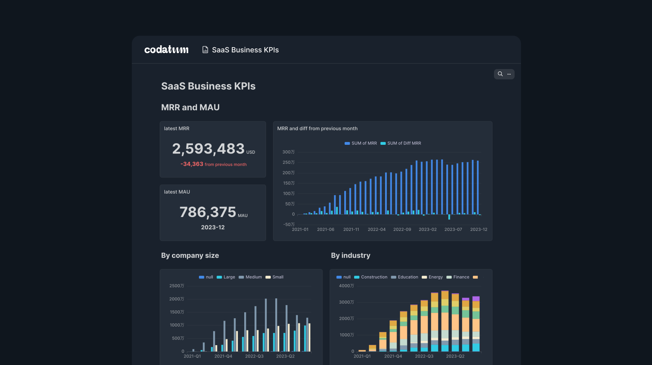Click MRR and diff from previous month title
The height and width of the screenshot is (365, 652).
tap(317, 129)
